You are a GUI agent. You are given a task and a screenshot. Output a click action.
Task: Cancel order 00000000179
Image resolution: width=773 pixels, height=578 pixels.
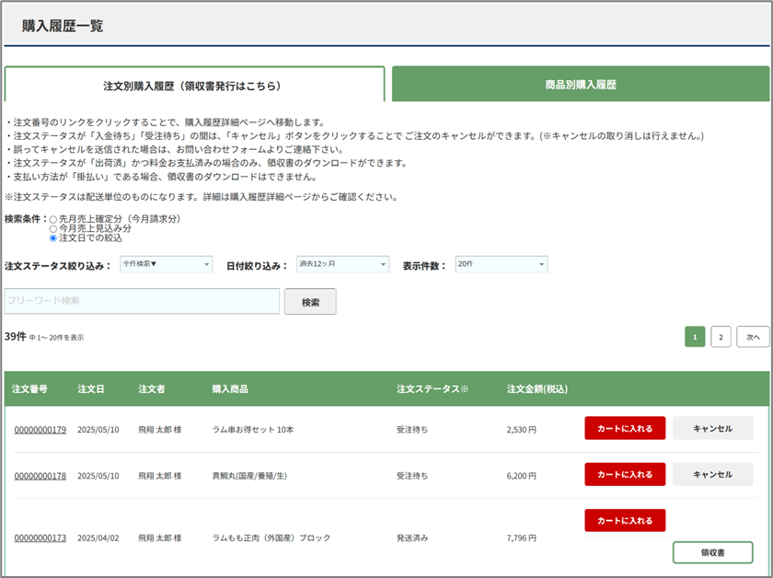(x=712, y=428)
